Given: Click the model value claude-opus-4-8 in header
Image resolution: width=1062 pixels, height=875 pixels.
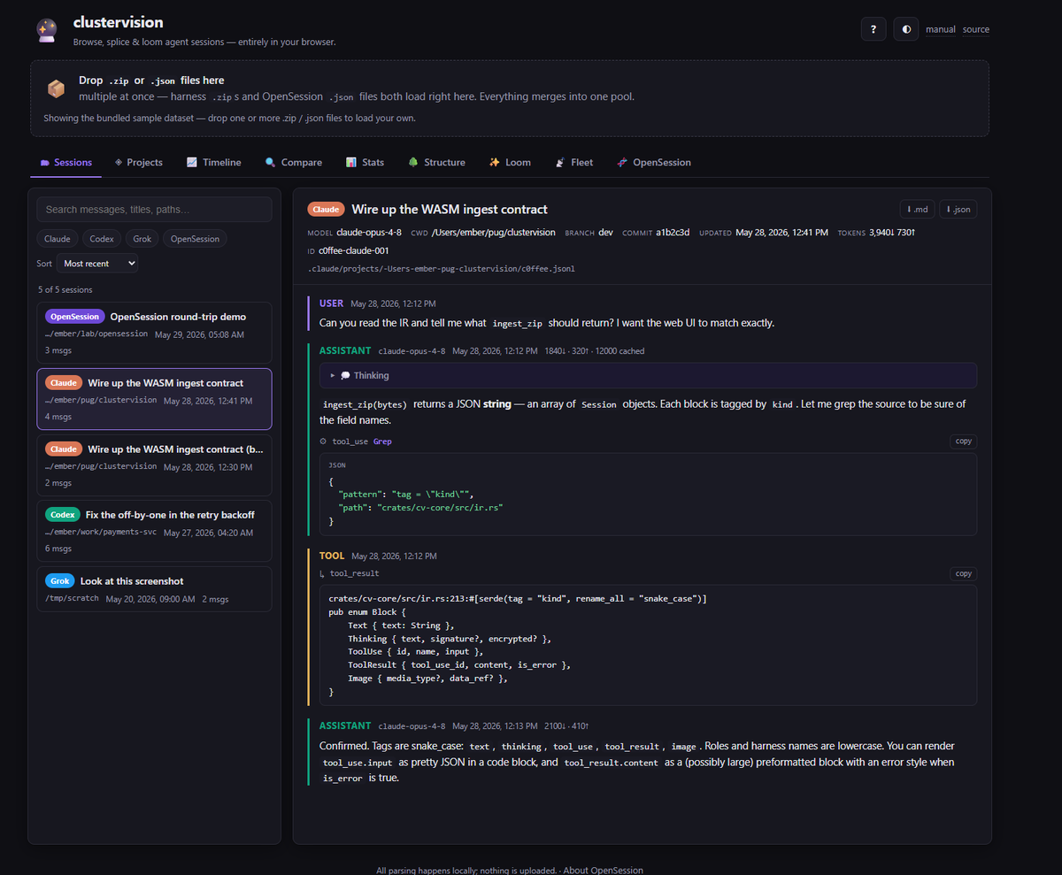Looking at the screenshot, I should pyautogui.click(x=369, y=233).
